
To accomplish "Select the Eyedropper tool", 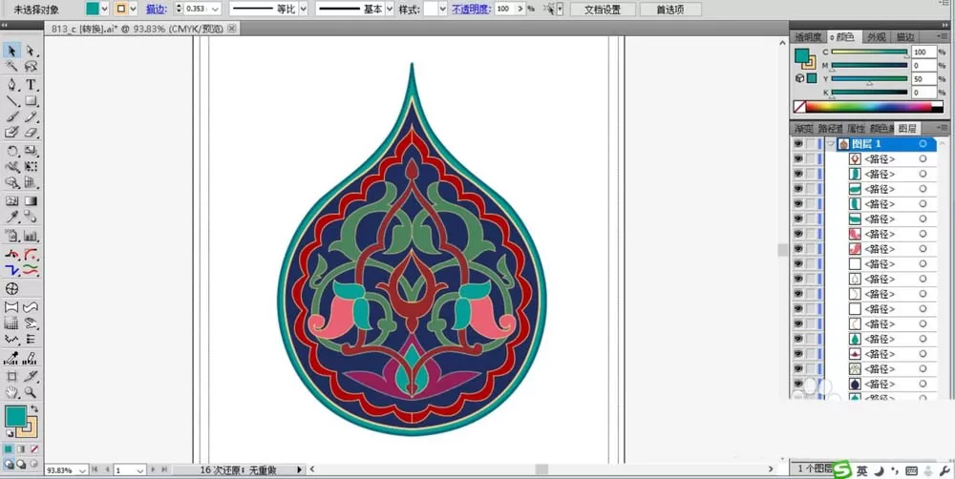I will pos(11,218).
